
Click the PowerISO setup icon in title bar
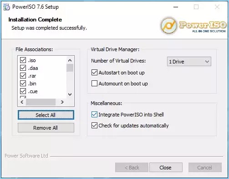point(6,7)
